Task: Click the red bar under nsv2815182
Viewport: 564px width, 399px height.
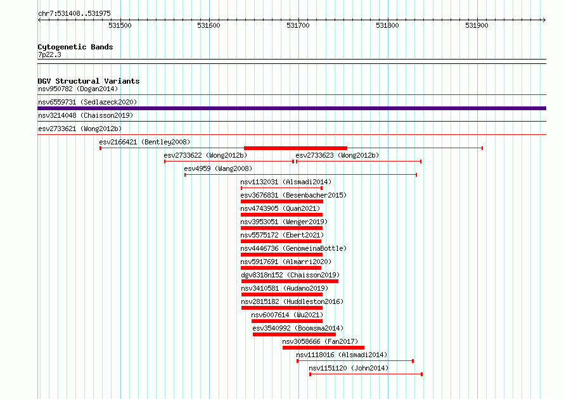Action: [x=282, y=308]
